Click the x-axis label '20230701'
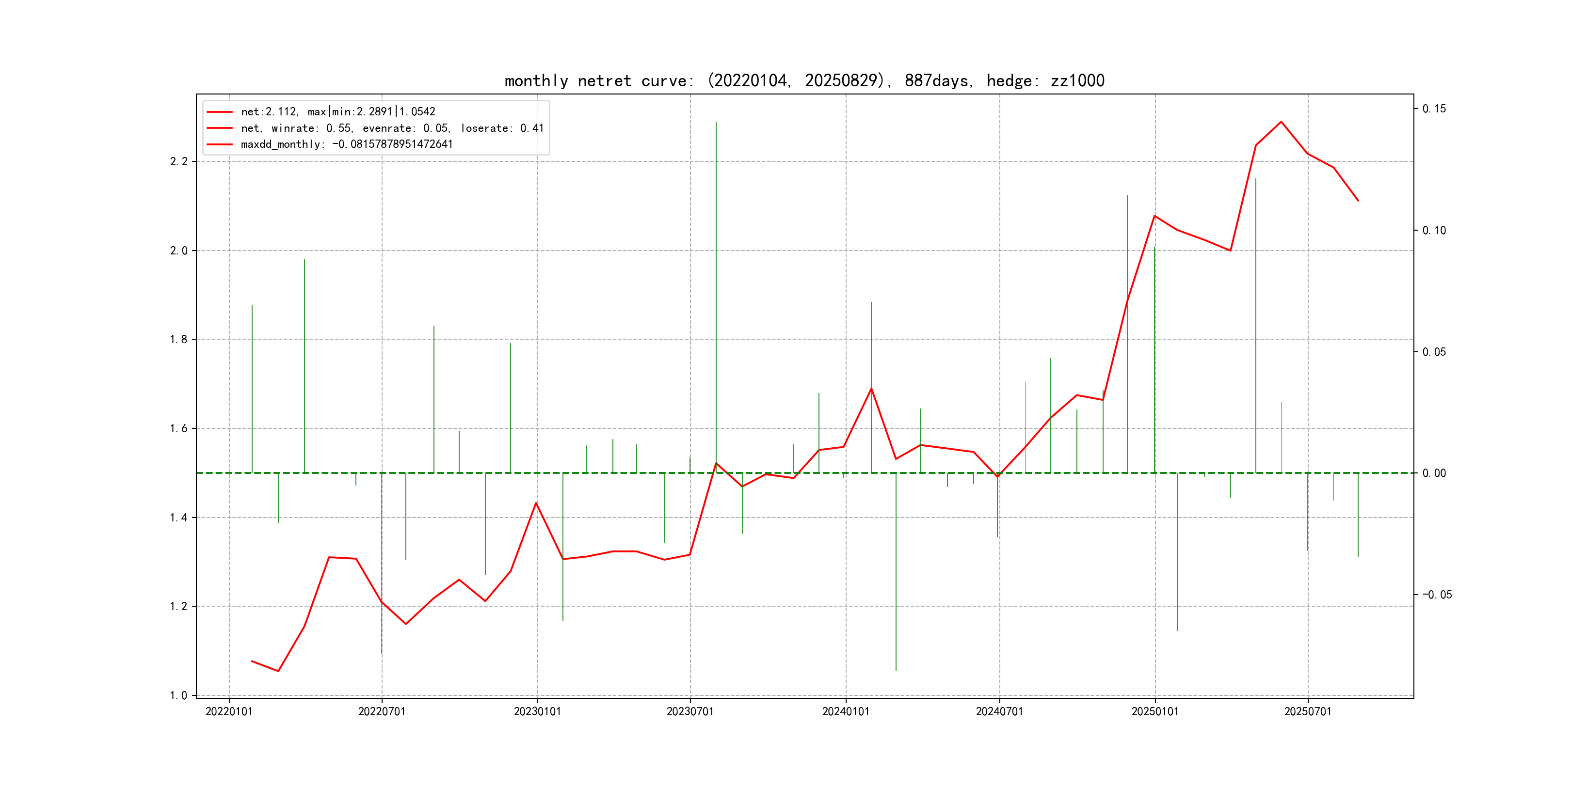Viewport: 1571px width, 785px height. coord(690,711)
